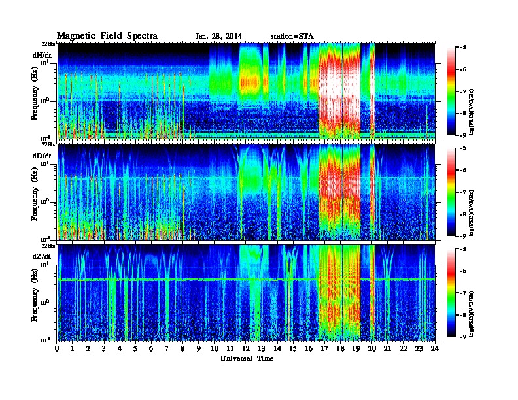The height and width of the screenshot is (400, 518).
Task: Click the color bar beside the dZ/dt panel
Action: pos(451,293)
